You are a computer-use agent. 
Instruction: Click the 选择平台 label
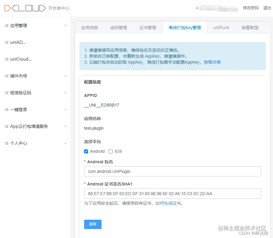(93, 142)
